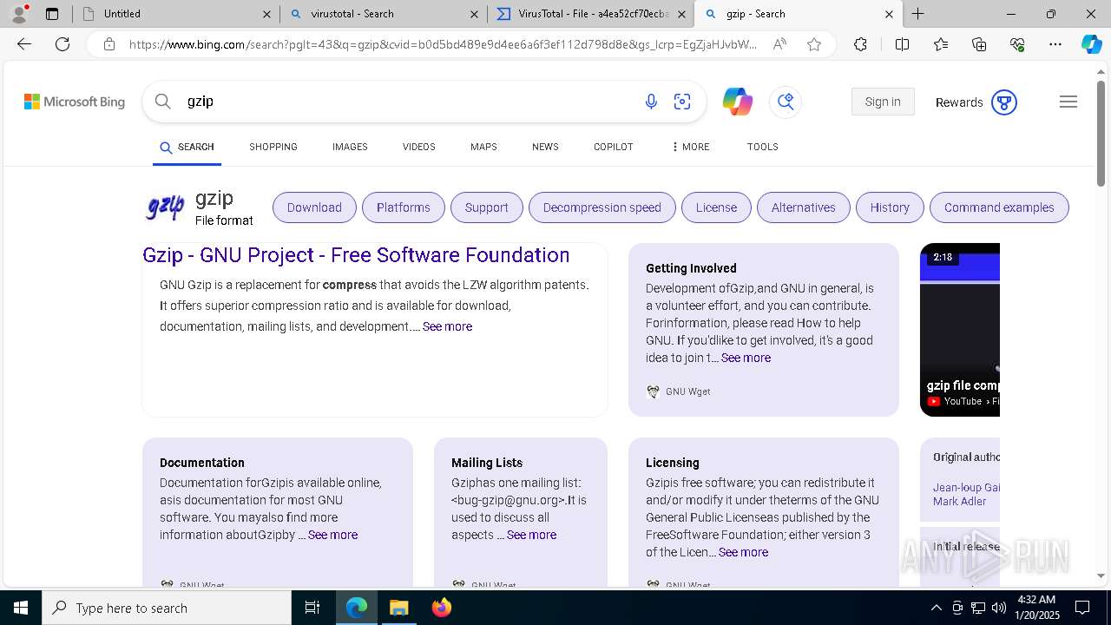Open Favorites list icon
The width and height of the screenshot is (1111, 625).
(x=941, y=44)
